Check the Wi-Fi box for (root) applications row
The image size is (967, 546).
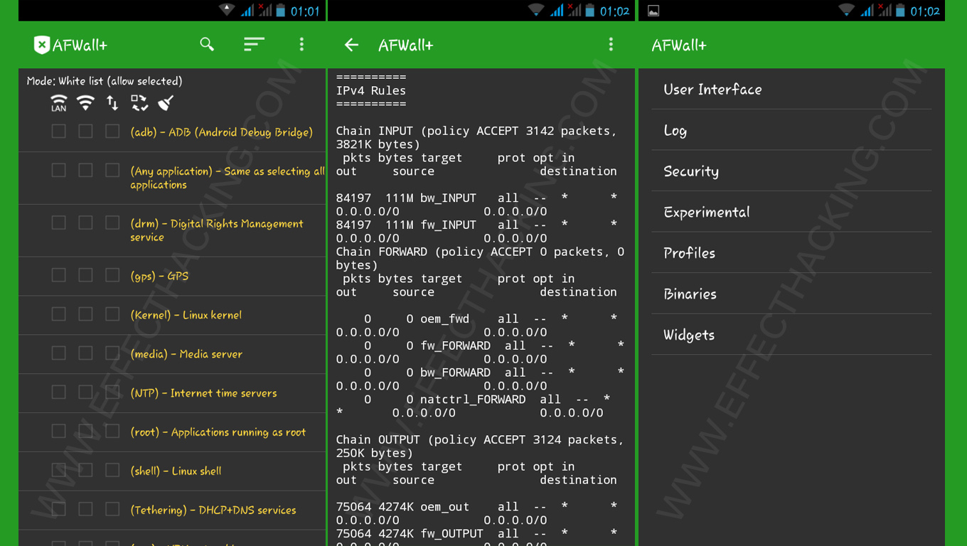[85, 432]
